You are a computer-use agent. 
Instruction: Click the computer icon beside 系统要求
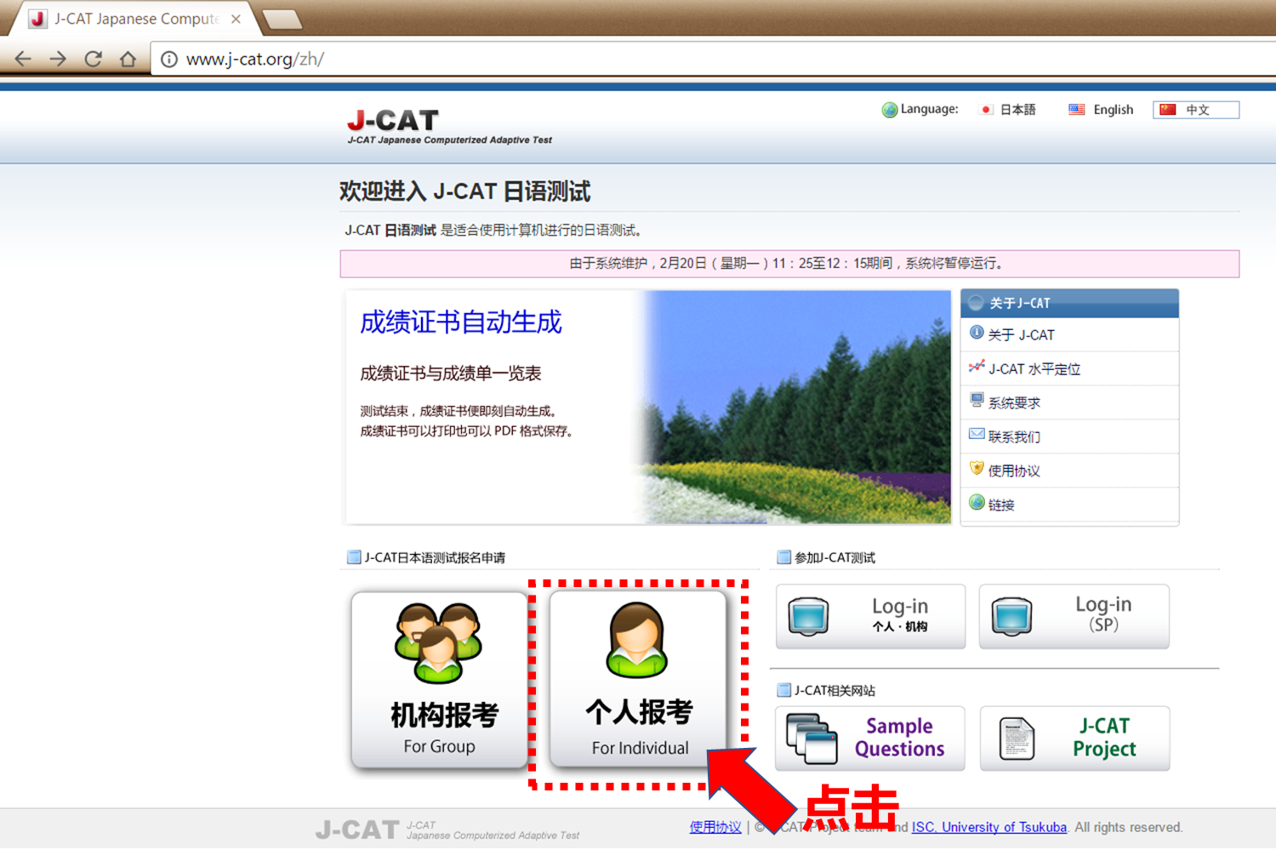(977, 400)
